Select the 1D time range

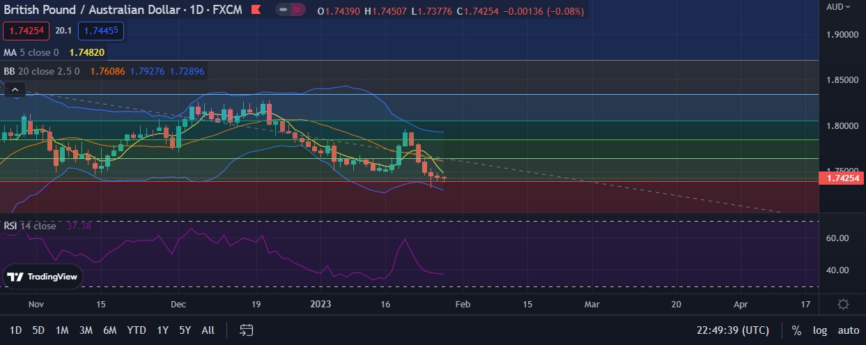tap(15, 330)
